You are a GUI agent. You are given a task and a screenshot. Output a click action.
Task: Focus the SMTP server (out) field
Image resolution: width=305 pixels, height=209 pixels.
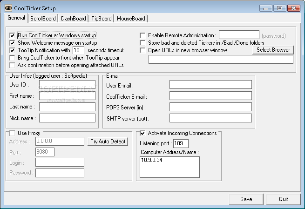pyautogui.click(x=210, y=118)
